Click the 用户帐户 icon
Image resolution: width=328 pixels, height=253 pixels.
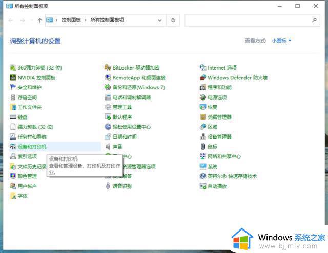[x=13, y=186]
